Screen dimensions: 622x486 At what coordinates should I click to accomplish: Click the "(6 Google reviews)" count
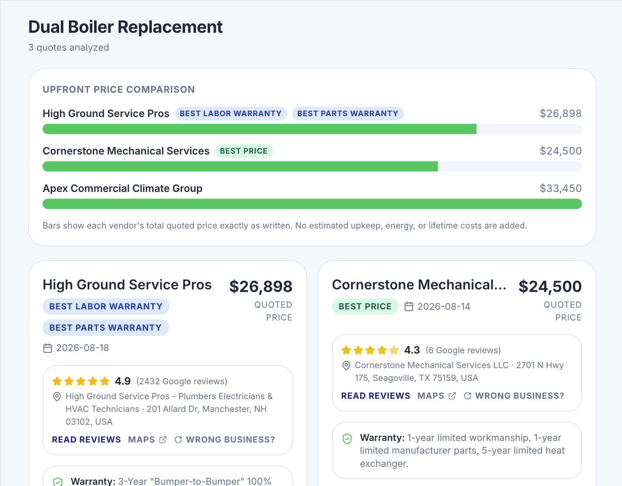(463, 350)
